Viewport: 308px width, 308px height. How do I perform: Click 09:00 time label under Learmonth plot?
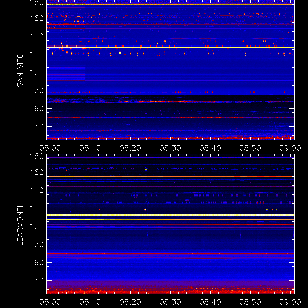tap(290, 302)
